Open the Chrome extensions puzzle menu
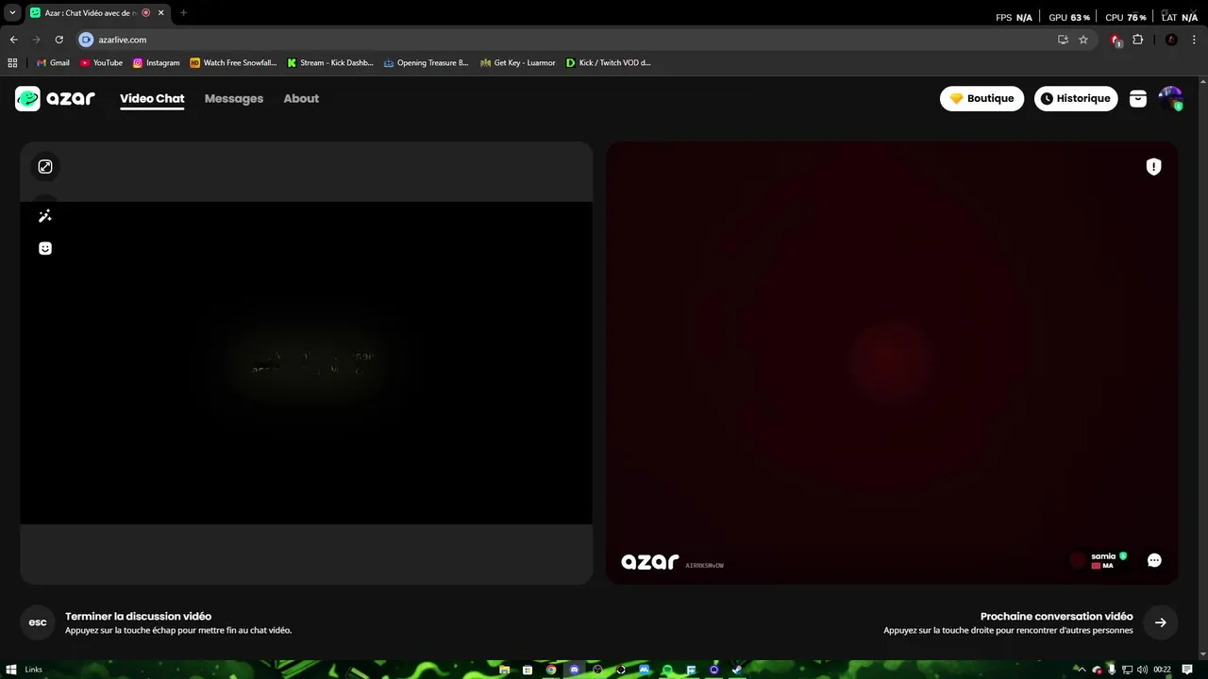 [1137, 40]
